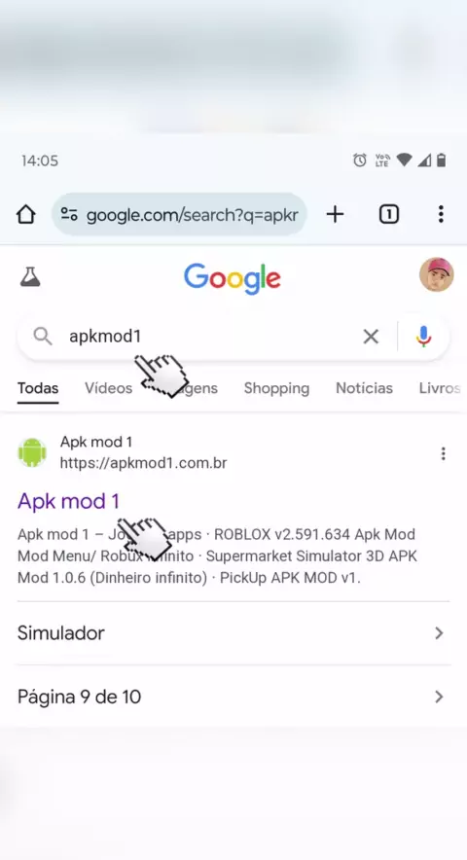Switch to the Vídeos tab

(x=108, y=388)
